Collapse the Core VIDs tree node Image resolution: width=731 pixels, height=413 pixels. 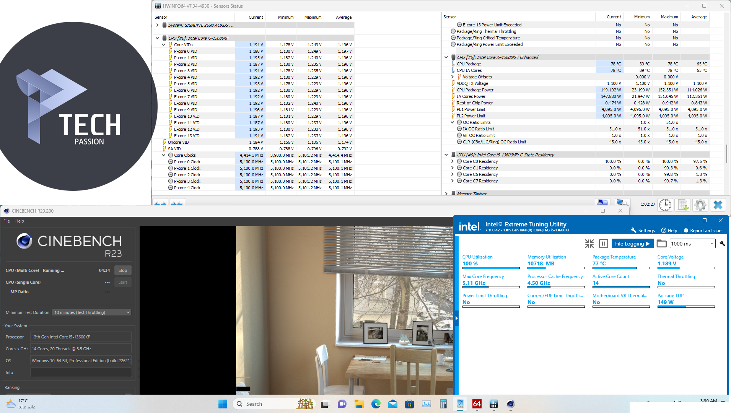coord(164,45)
